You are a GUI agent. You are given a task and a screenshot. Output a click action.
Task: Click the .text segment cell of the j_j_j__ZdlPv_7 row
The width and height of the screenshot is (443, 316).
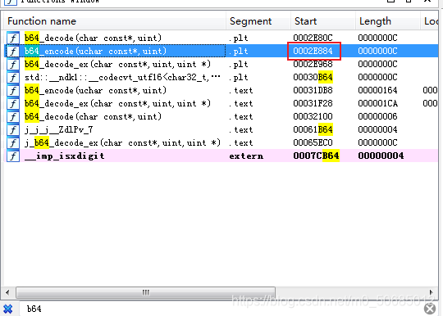pyautogui.click(x=240, y=129)
